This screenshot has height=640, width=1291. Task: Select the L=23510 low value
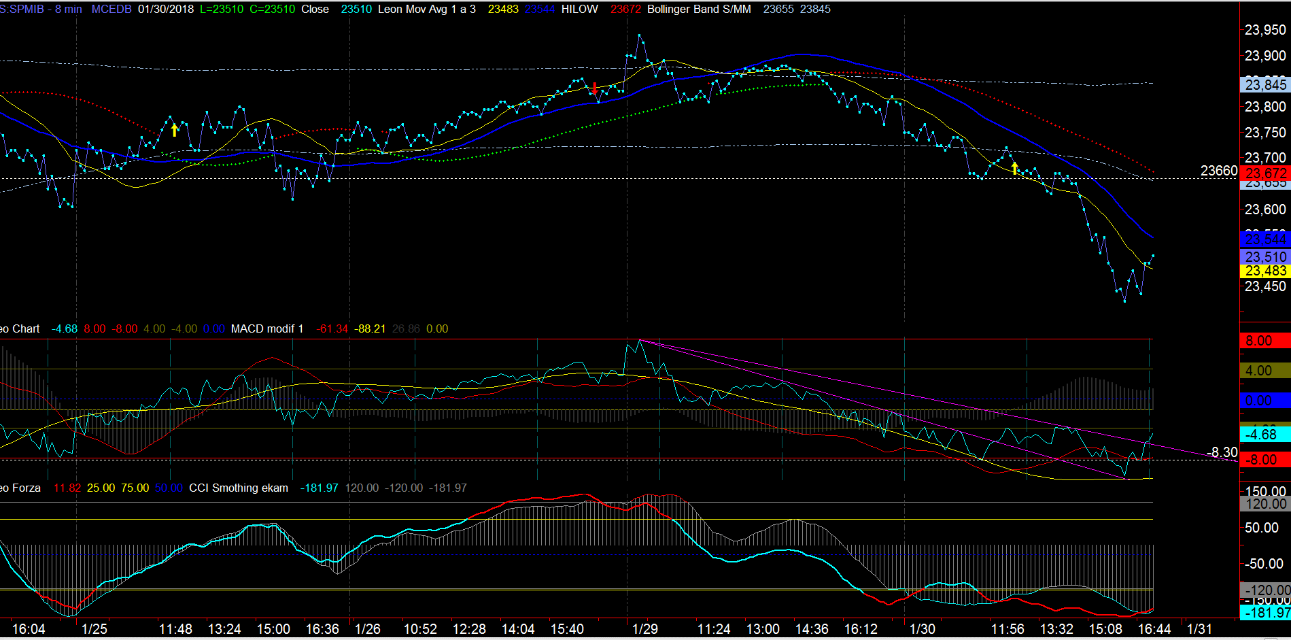click(x=222, y=10)
